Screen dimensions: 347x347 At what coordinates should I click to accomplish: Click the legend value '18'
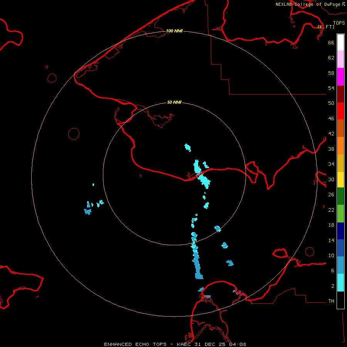click(x=331, y=225)
